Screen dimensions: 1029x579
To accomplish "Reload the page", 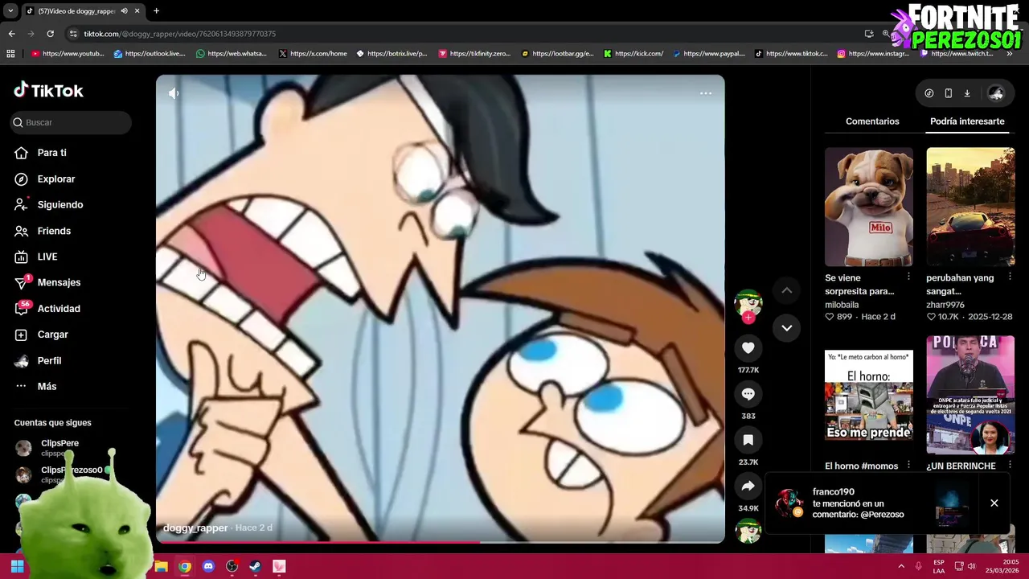I will point(50,34).
